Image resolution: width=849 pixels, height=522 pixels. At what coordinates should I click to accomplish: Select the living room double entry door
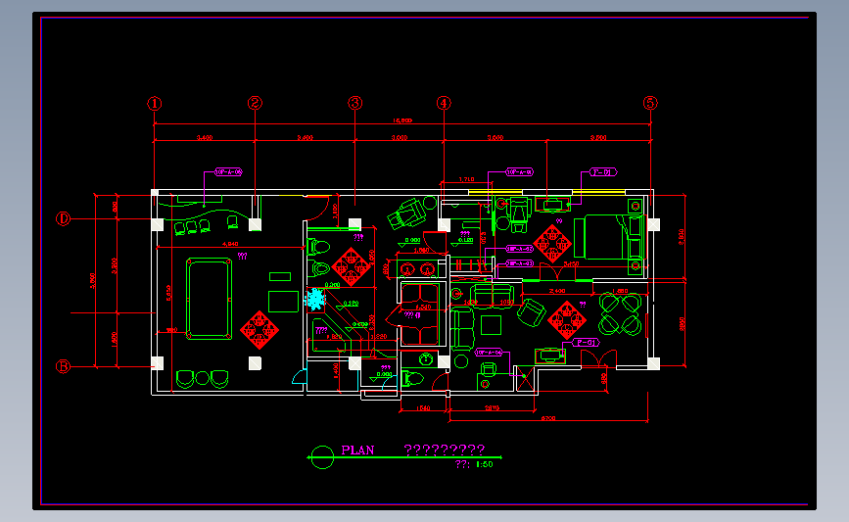598,358
